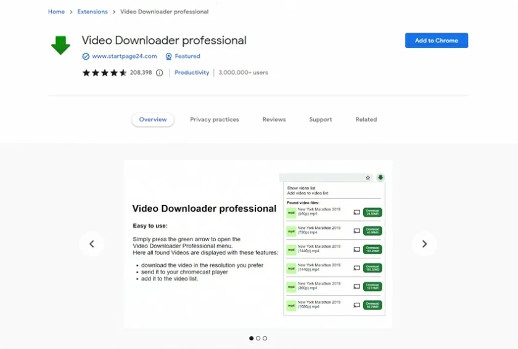This screenshot has height=349, width=518.
Task: Click the five-star rating display
Action: click(x=104, y=73)
